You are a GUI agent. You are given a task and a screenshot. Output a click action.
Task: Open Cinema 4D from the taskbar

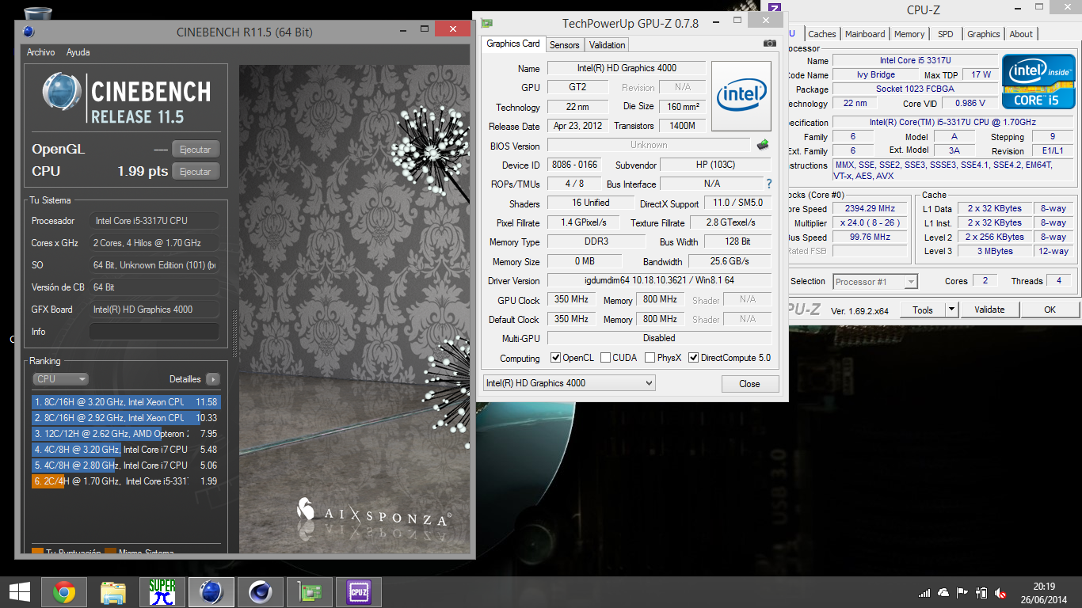point(261,592)
